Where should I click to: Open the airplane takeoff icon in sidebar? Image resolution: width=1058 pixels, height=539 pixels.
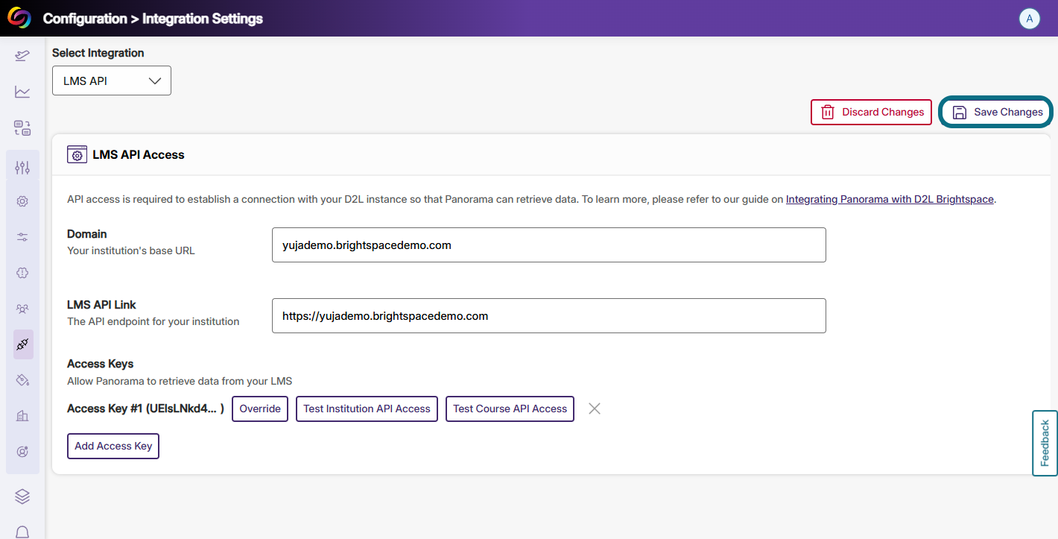coord(22,55)
